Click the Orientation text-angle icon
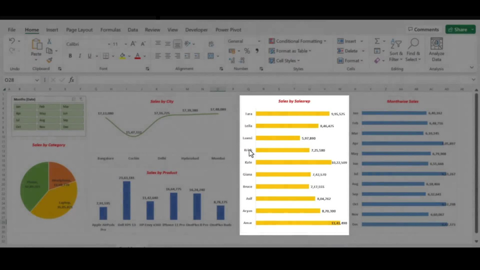Image resolution: width=480 pixels, height=270 pixels. coord(188,44)
